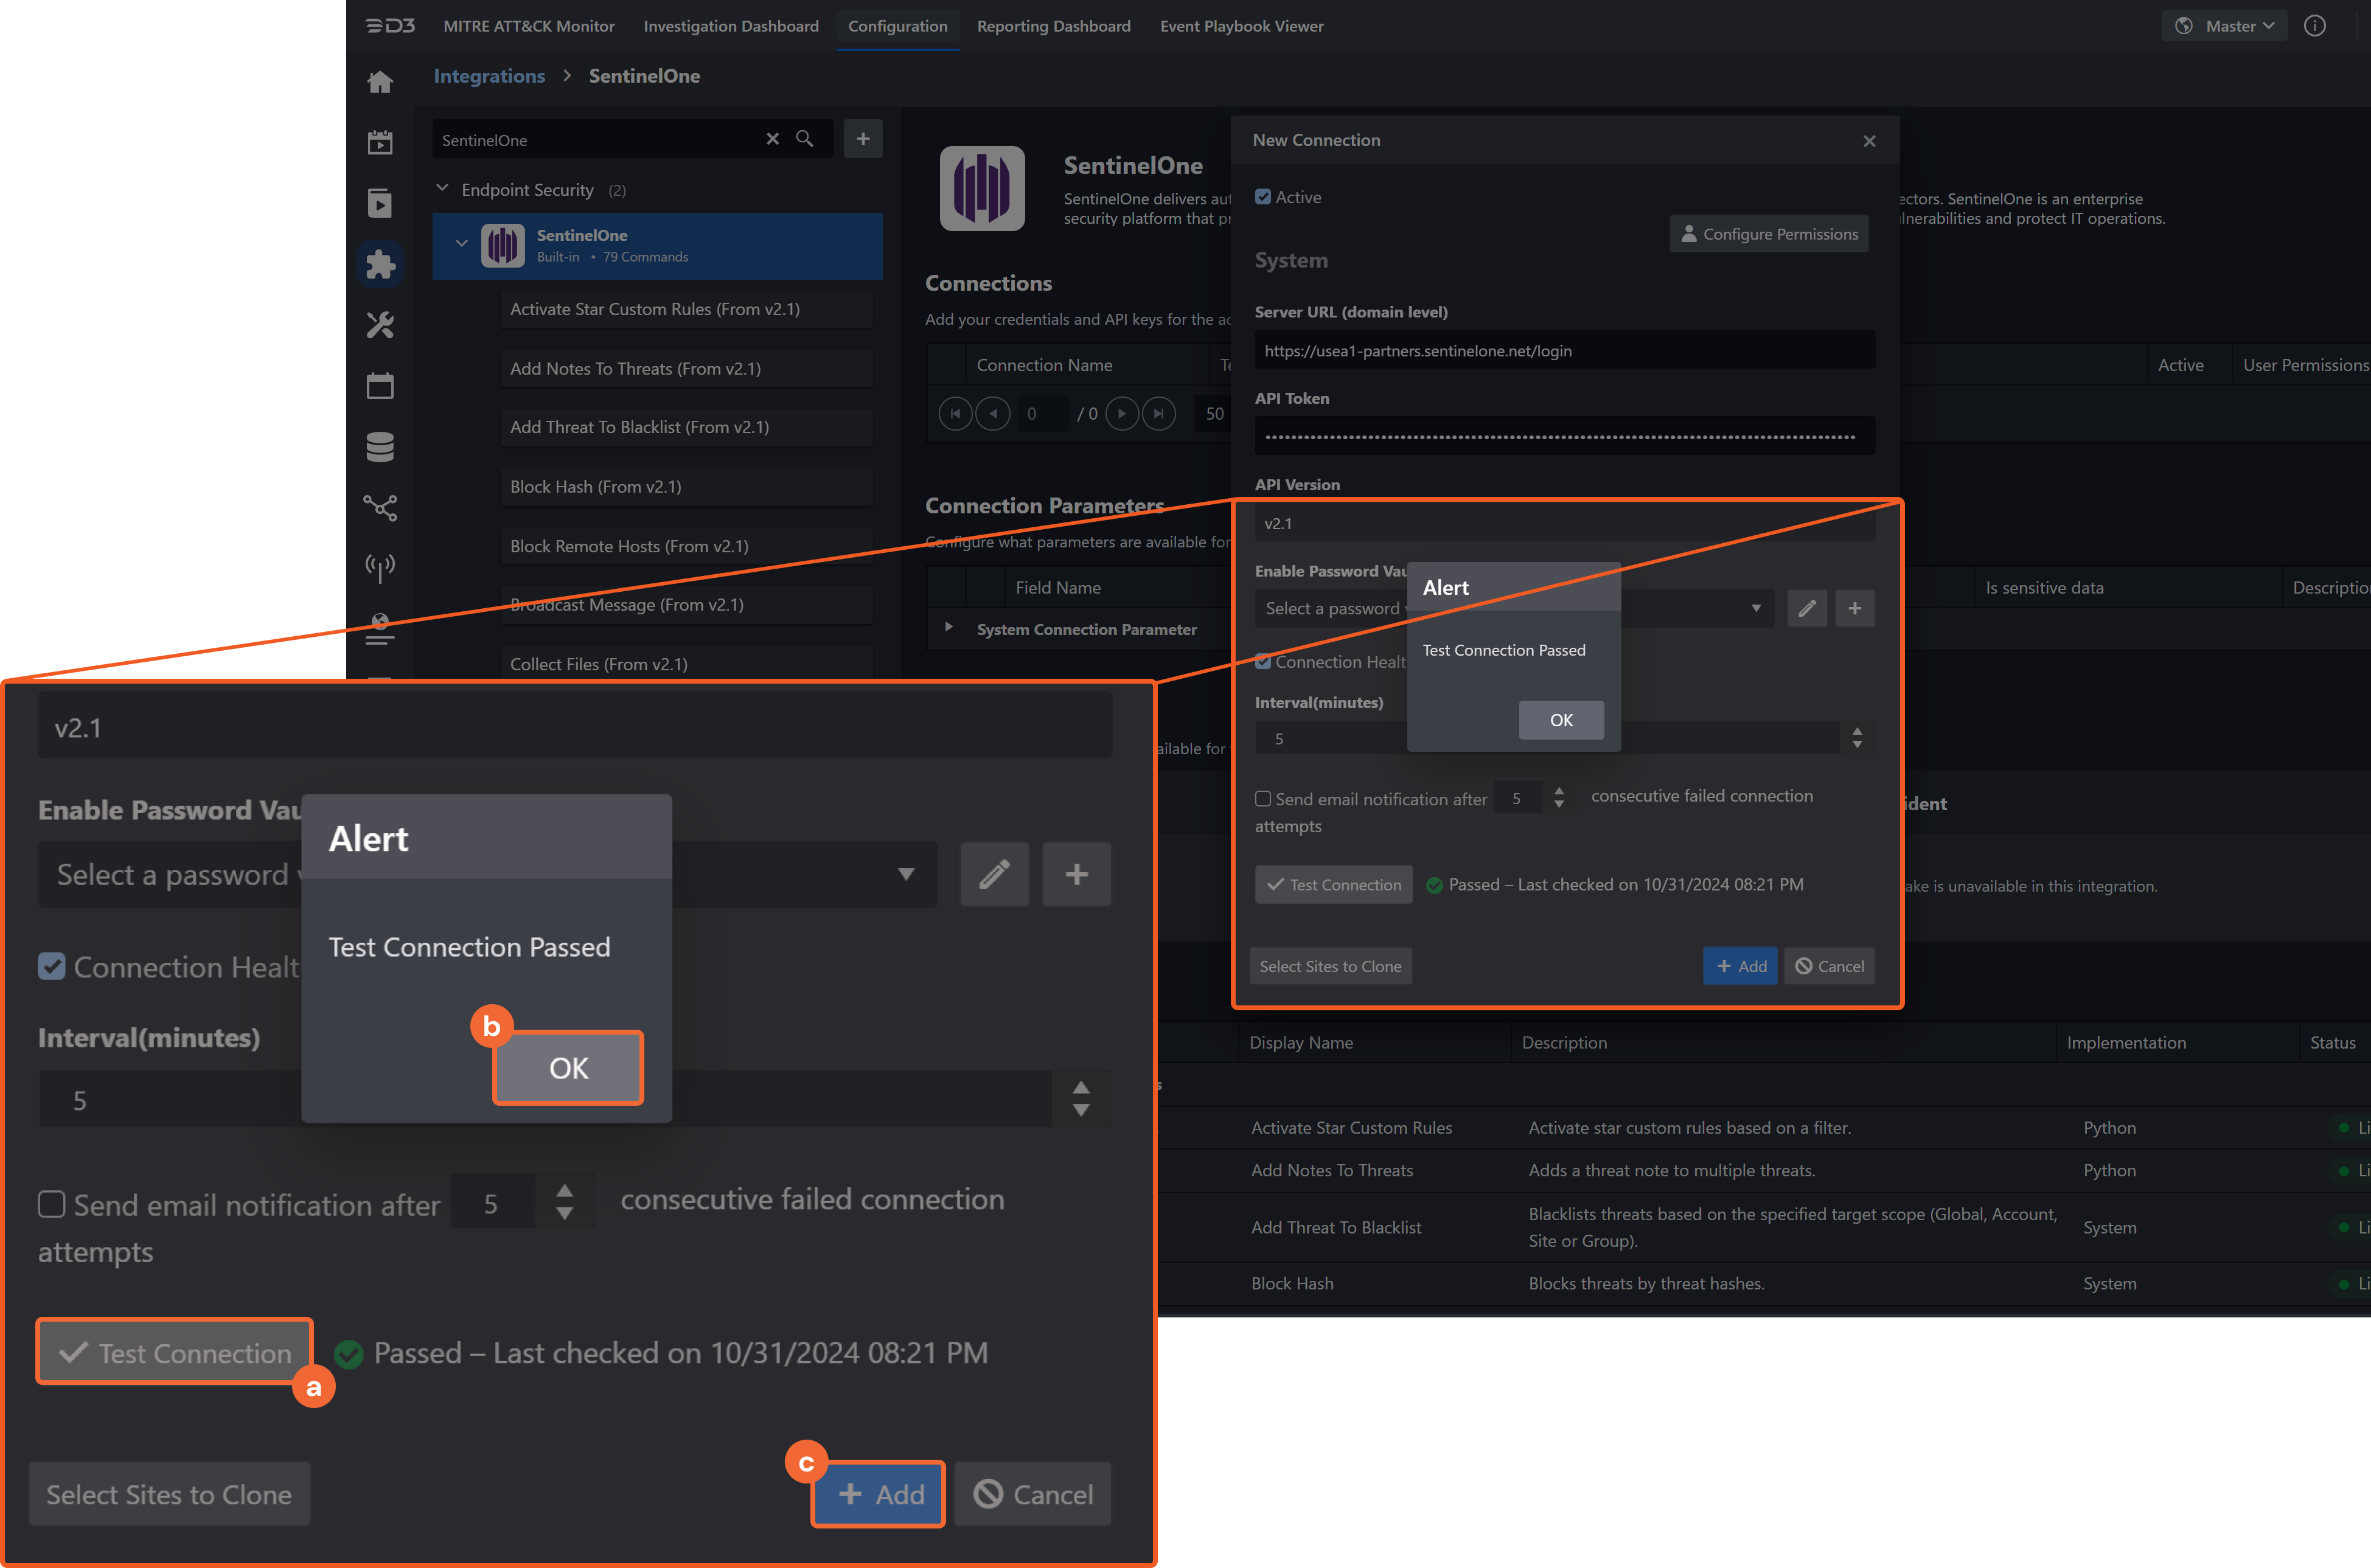Click the home icon in sidebar
Screen dimensions: 2371x1568
coord(380,83)
